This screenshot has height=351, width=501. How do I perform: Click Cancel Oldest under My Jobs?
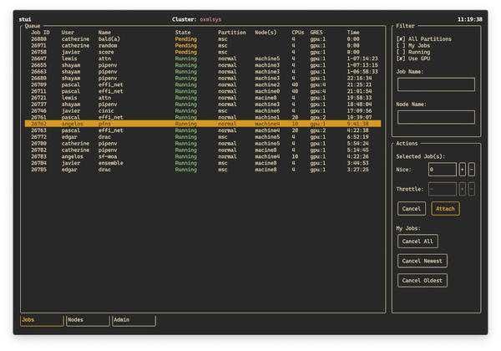422,280
